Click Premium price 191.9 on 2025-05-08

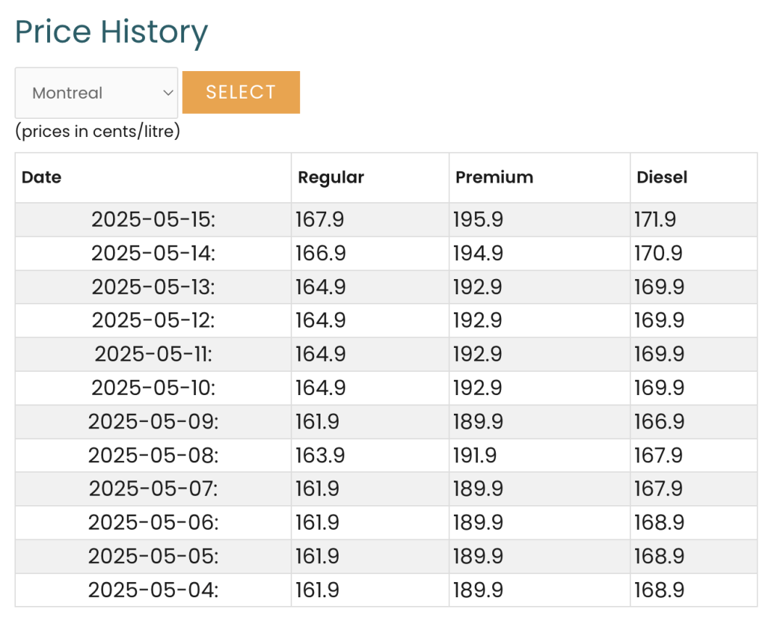tap(475, 455)
